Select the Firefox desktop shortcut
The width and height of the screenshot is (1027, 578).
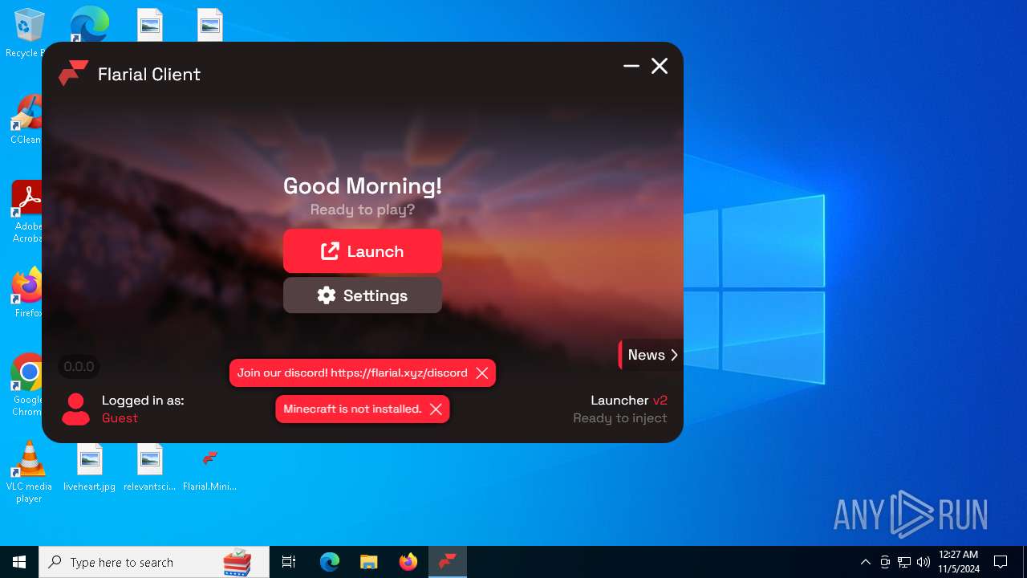pos(28,293)
